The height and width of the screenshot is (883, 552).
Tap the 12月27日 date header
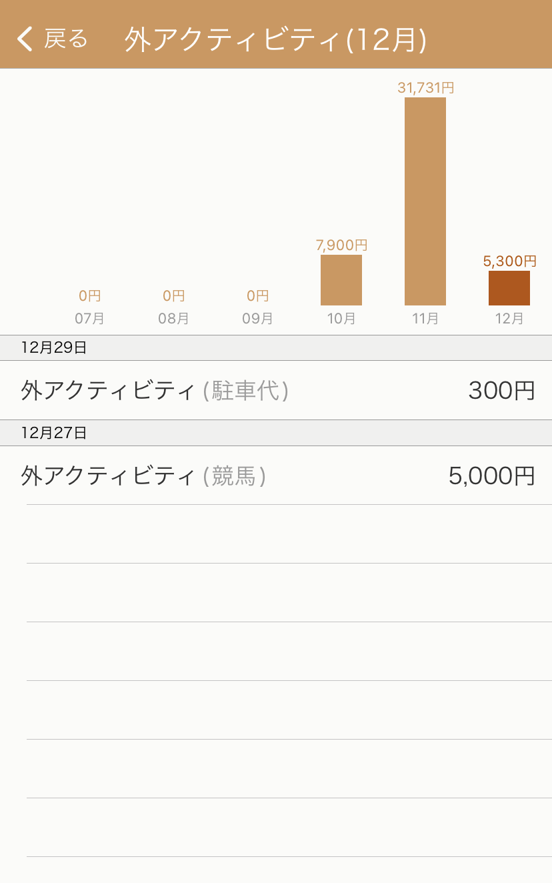[x=276, y=433]
